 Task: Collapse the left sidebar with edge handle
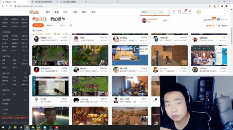(29, 70)
